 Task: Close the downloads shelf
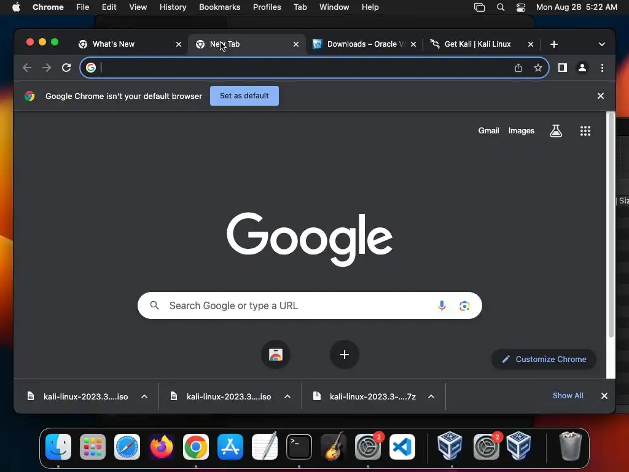coord(604,396)
